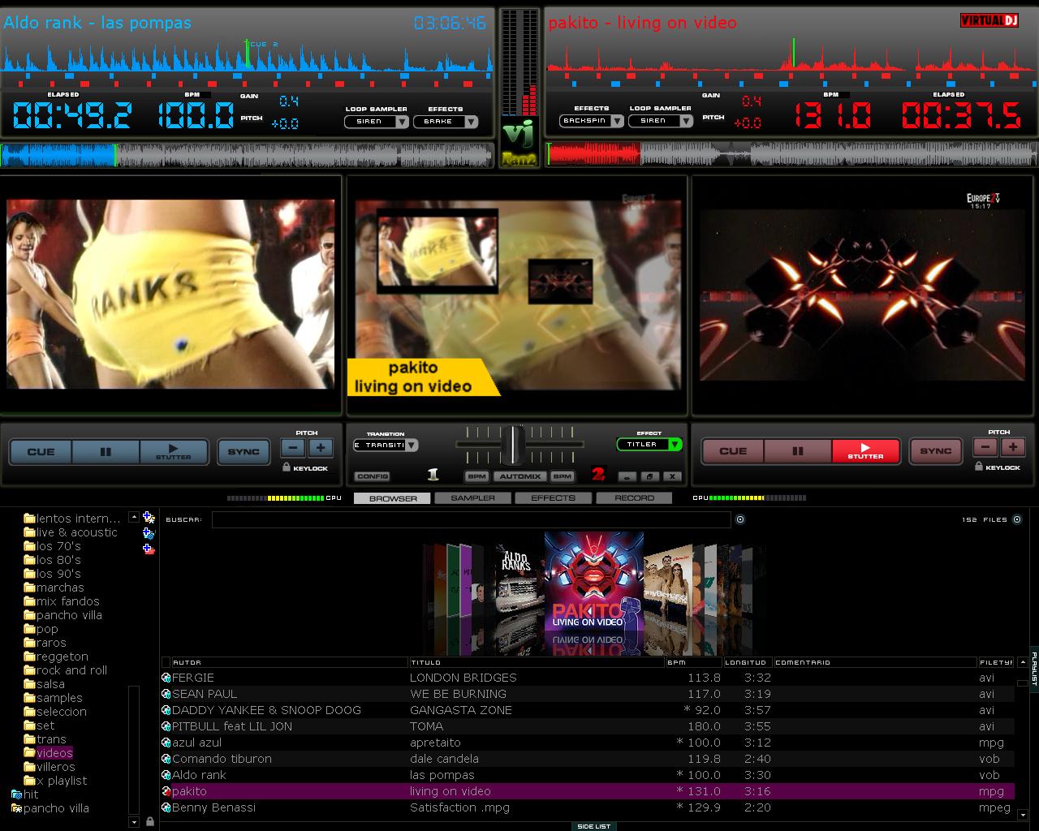Image resolution: width=1039 pixels, height=831 pixels.
Task: Select the Aldo Ranks cover art thumbnail
Action: 518,579
